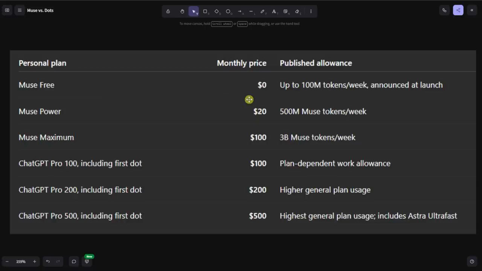Pick the Eraser tool
Image resolution: width=482 pixels, height=271 pixels.
point(297,11)
